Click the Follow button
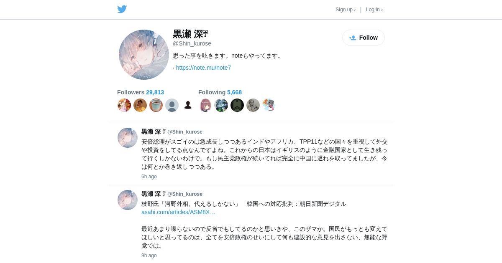502x263 pixels. point(364,38)
